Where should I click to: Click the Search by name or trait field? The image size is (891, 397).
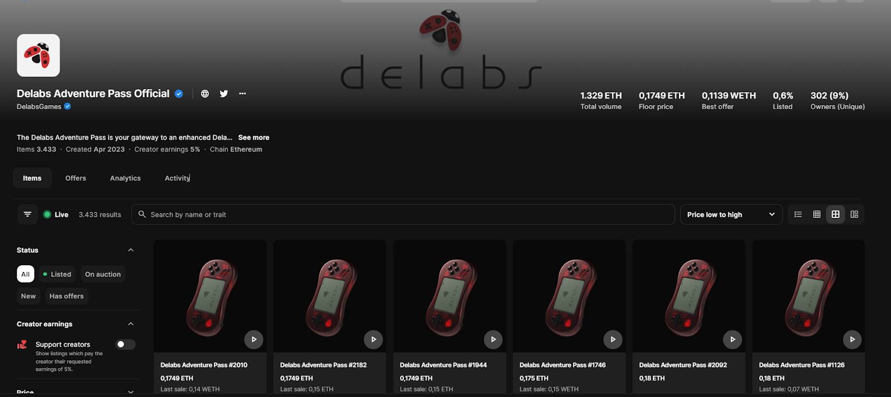pyautogui.click(x=403, y=215)
